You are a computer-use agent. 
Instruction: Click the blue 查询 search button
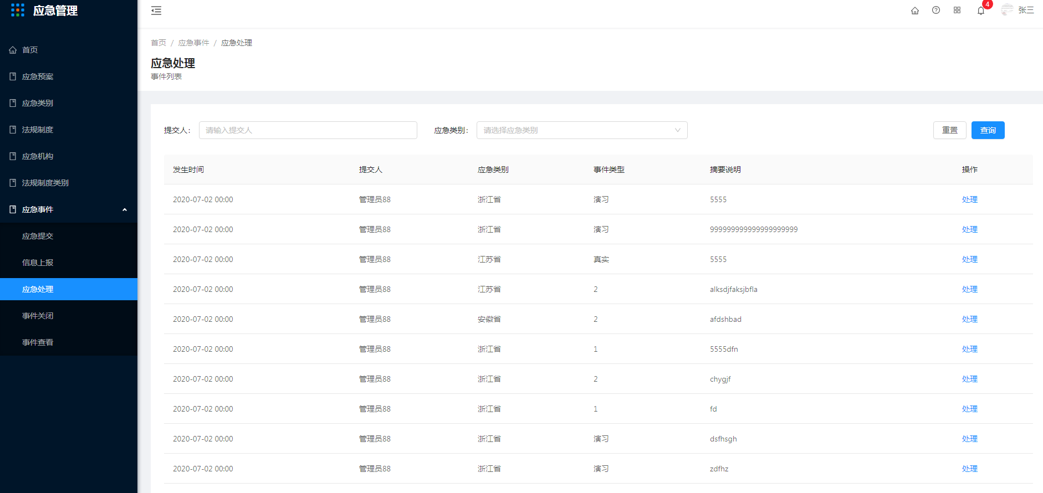[988, 130]
